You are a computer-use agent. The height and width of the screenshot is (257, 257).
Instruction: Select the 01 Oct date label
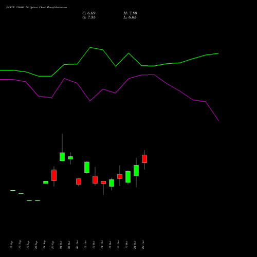tap(61, 245)
